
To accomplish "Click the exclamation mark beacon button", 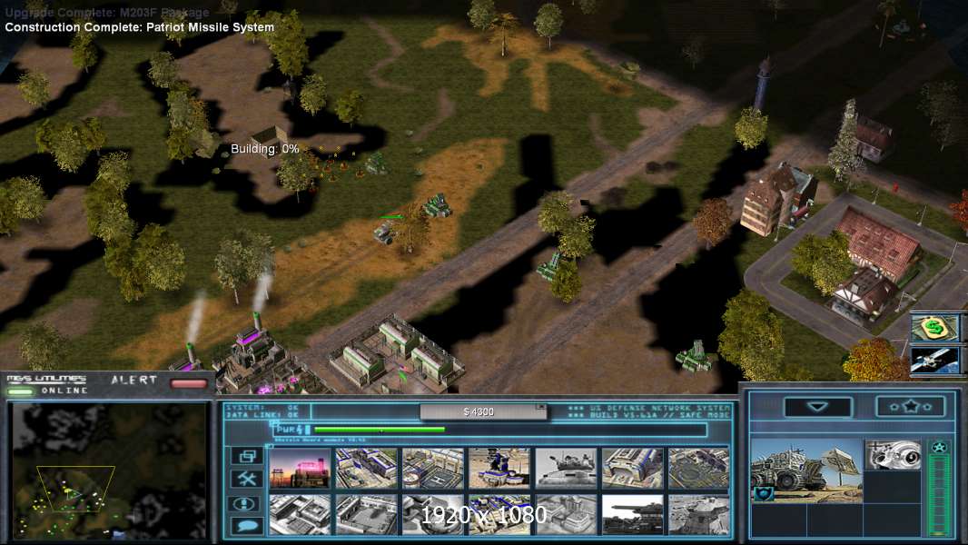I will pos(246,503).
